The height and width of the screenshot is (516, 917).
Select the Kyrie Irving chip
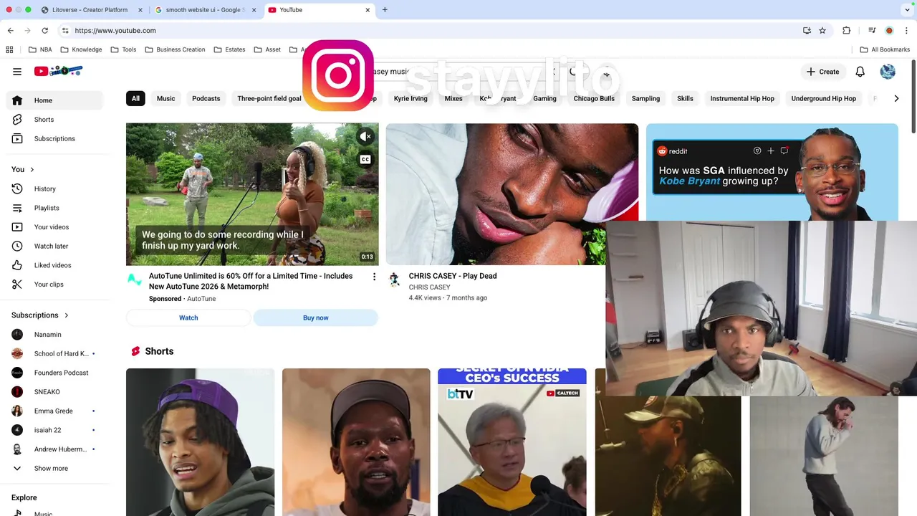click(x=411, y=98)
